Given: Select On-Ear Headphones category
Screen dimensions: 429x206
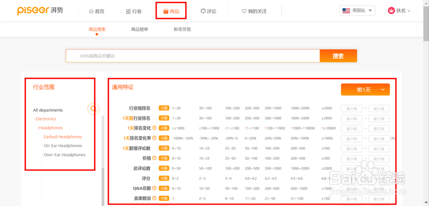Looking at the screenshot, I should pyautogui.click(x=63, y=146).
